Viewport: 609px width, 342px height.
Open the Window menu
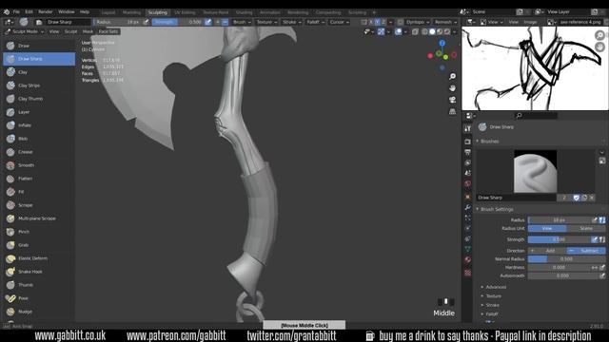pos(67,12)
